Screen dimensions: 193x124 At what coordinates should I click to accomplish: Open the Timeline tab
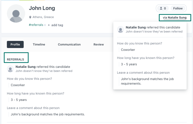[39, 44]
